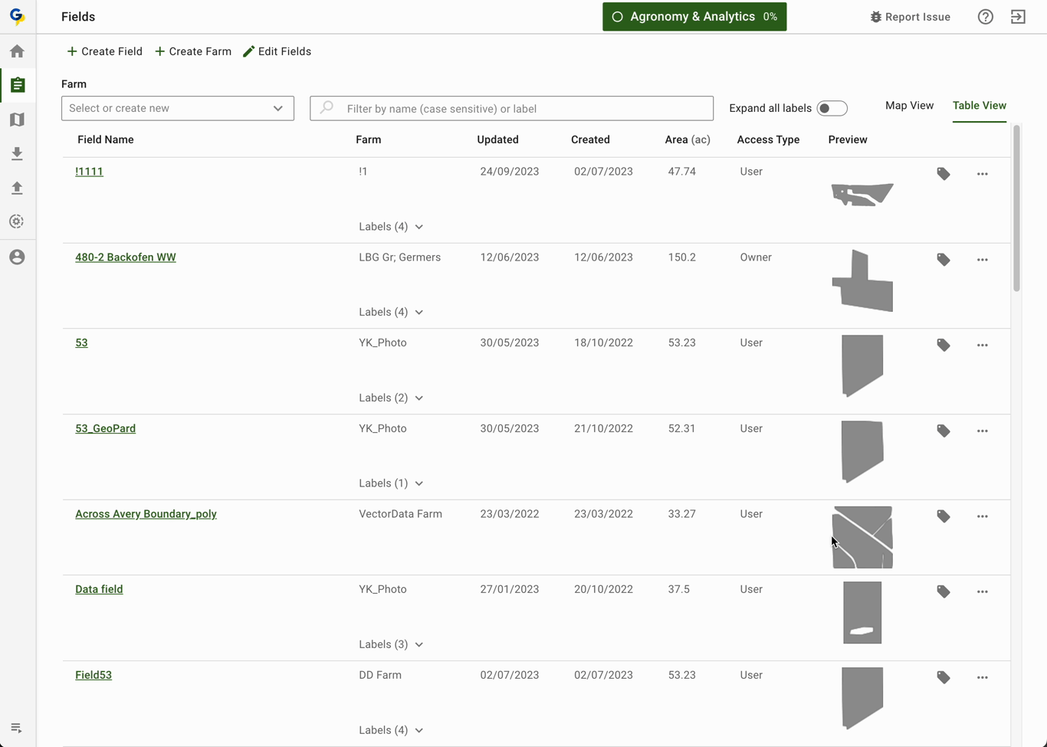Expand Labels (4) for 480-2 Backofen WW
The height and width of the screenshot is (747, 1047).
coord(391,313)
